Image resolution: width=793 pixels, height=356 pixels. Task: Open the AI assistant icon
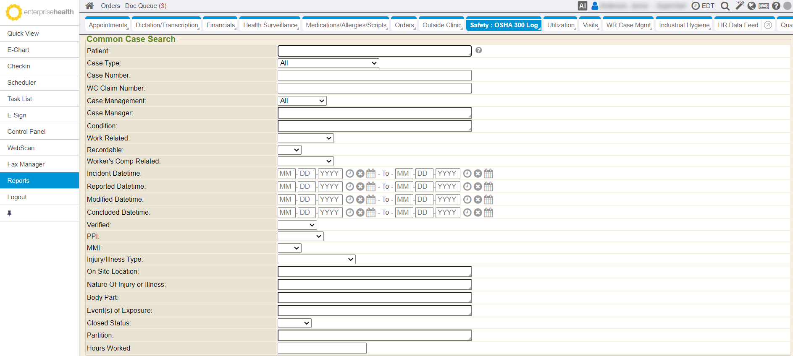pyautogui.click(x=582, y=6)
